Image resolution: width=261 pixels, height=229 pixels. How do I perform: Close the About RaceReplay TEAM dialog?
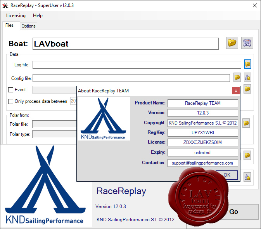coord(236,90)
